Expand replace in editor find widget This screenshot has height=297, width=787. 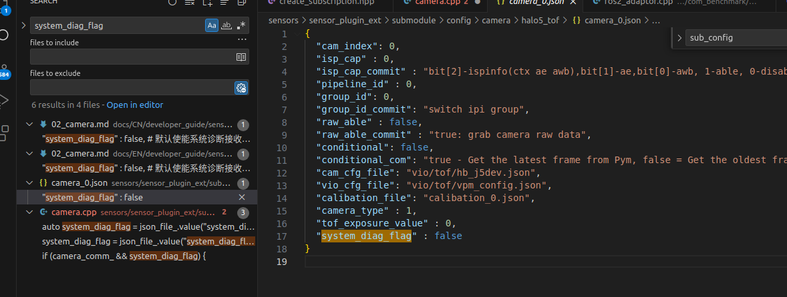pos(679,38)
